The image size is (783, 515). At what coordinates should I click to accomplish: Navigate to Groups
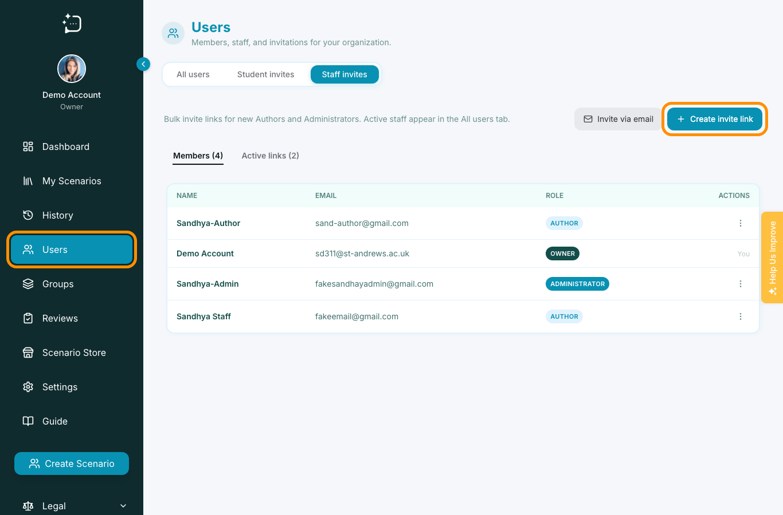coord(72,284)
